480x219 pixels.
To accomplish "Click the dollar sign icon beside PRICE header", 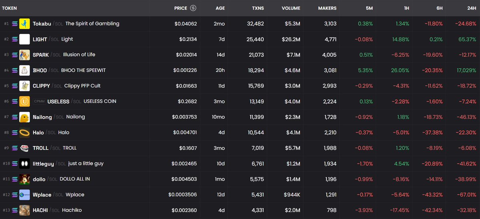I will pyautogui.click(x=193, y=8).
